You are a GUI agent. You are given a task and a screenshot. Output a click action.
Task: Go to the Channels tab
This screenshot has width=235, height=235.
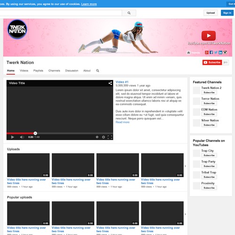54,70
